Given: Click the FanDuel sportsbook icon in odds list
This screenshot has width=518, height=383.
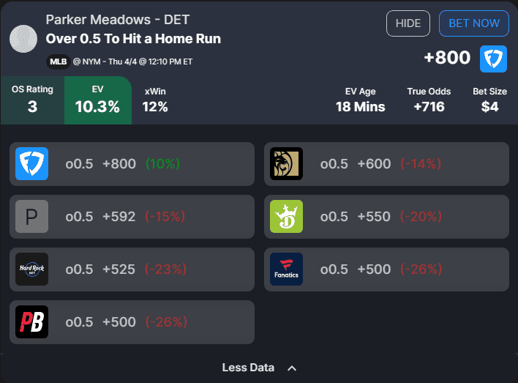Looking at the screenshot, I should coord(32,164).
